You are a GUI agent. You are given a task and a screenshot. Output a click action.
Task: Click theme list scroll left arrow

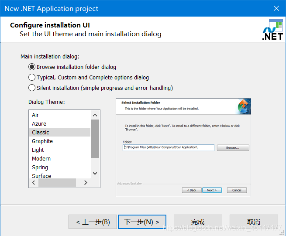[x=34, y=183]
